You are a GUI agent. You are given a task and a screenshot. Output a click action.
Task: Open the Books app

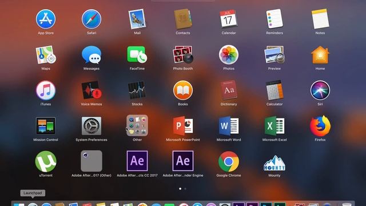click(x=183, y=90)
